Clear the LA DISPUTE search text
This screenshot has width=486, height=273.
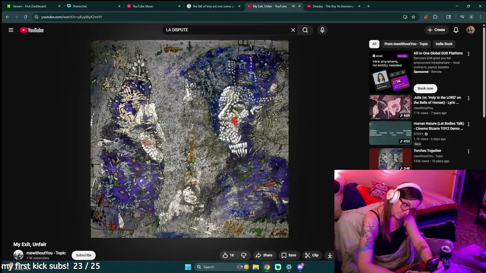[x=293, y=30]
